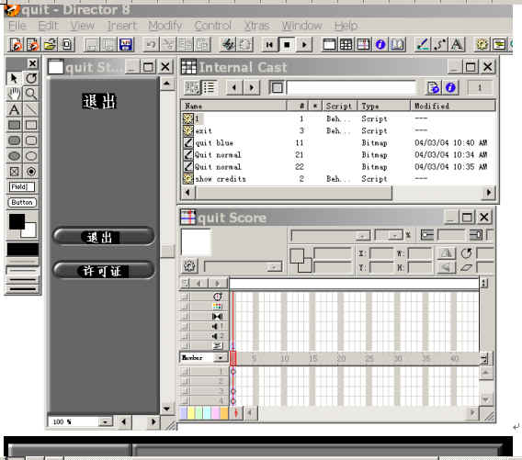Click the background color chip
The image size is (522, 460).
[x=29, y=231]
